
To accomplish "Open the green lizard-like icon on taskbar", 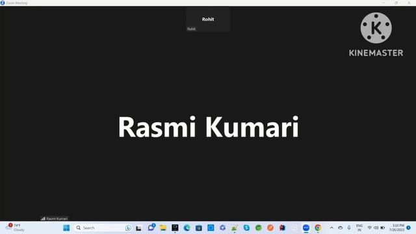I will [x=235, y=227].
